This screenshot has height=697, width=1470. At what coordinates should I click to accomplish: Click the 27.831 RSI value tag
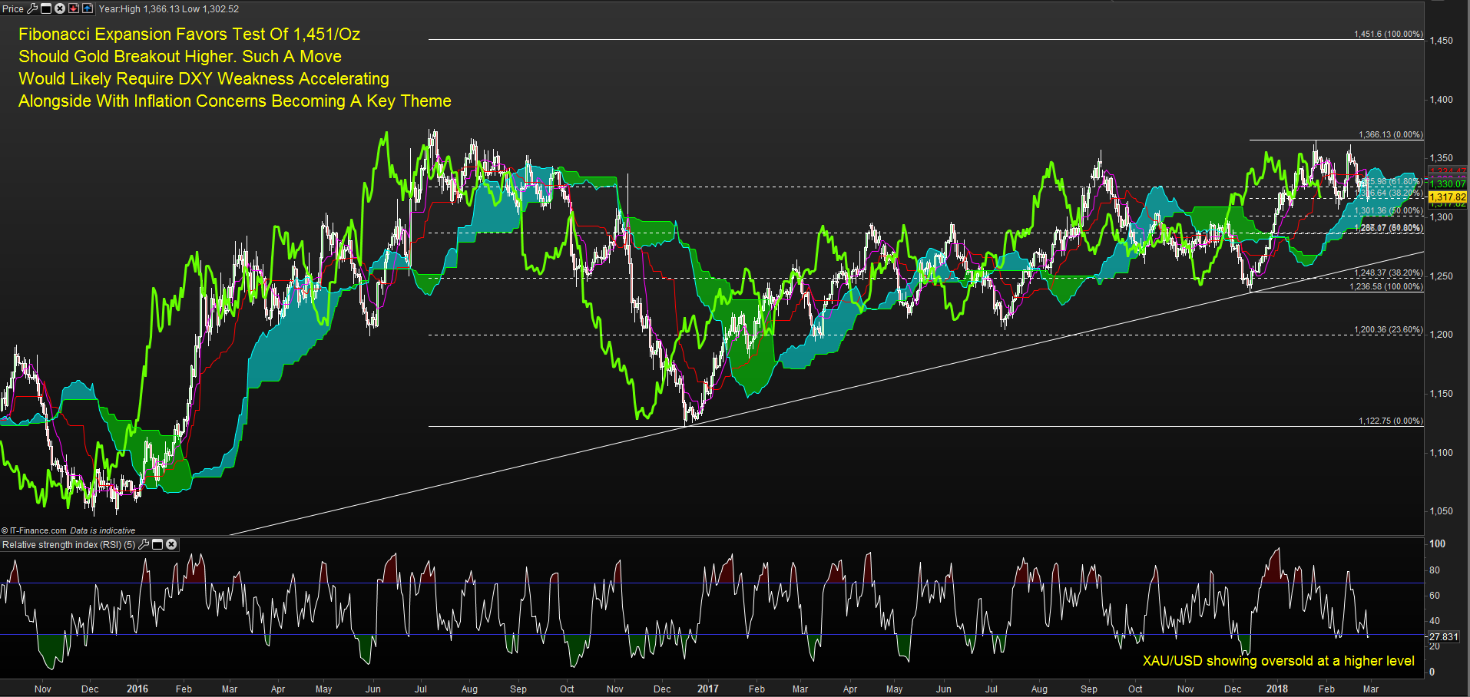(1443, 636)
